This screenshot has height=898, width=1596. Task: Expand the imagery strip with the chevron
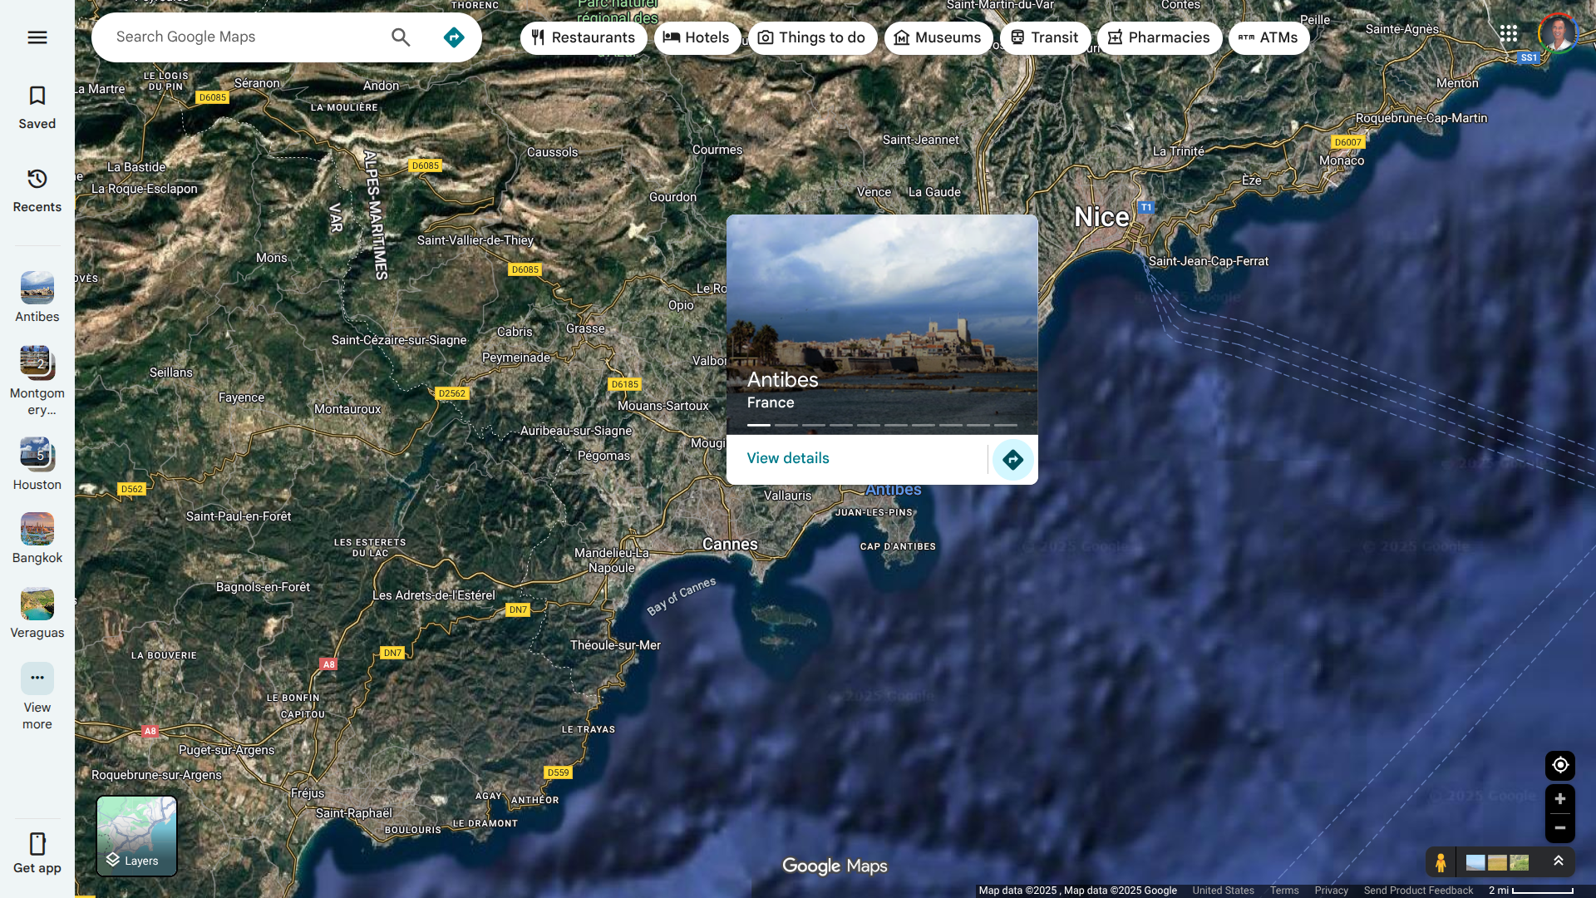coord(1559,861)
